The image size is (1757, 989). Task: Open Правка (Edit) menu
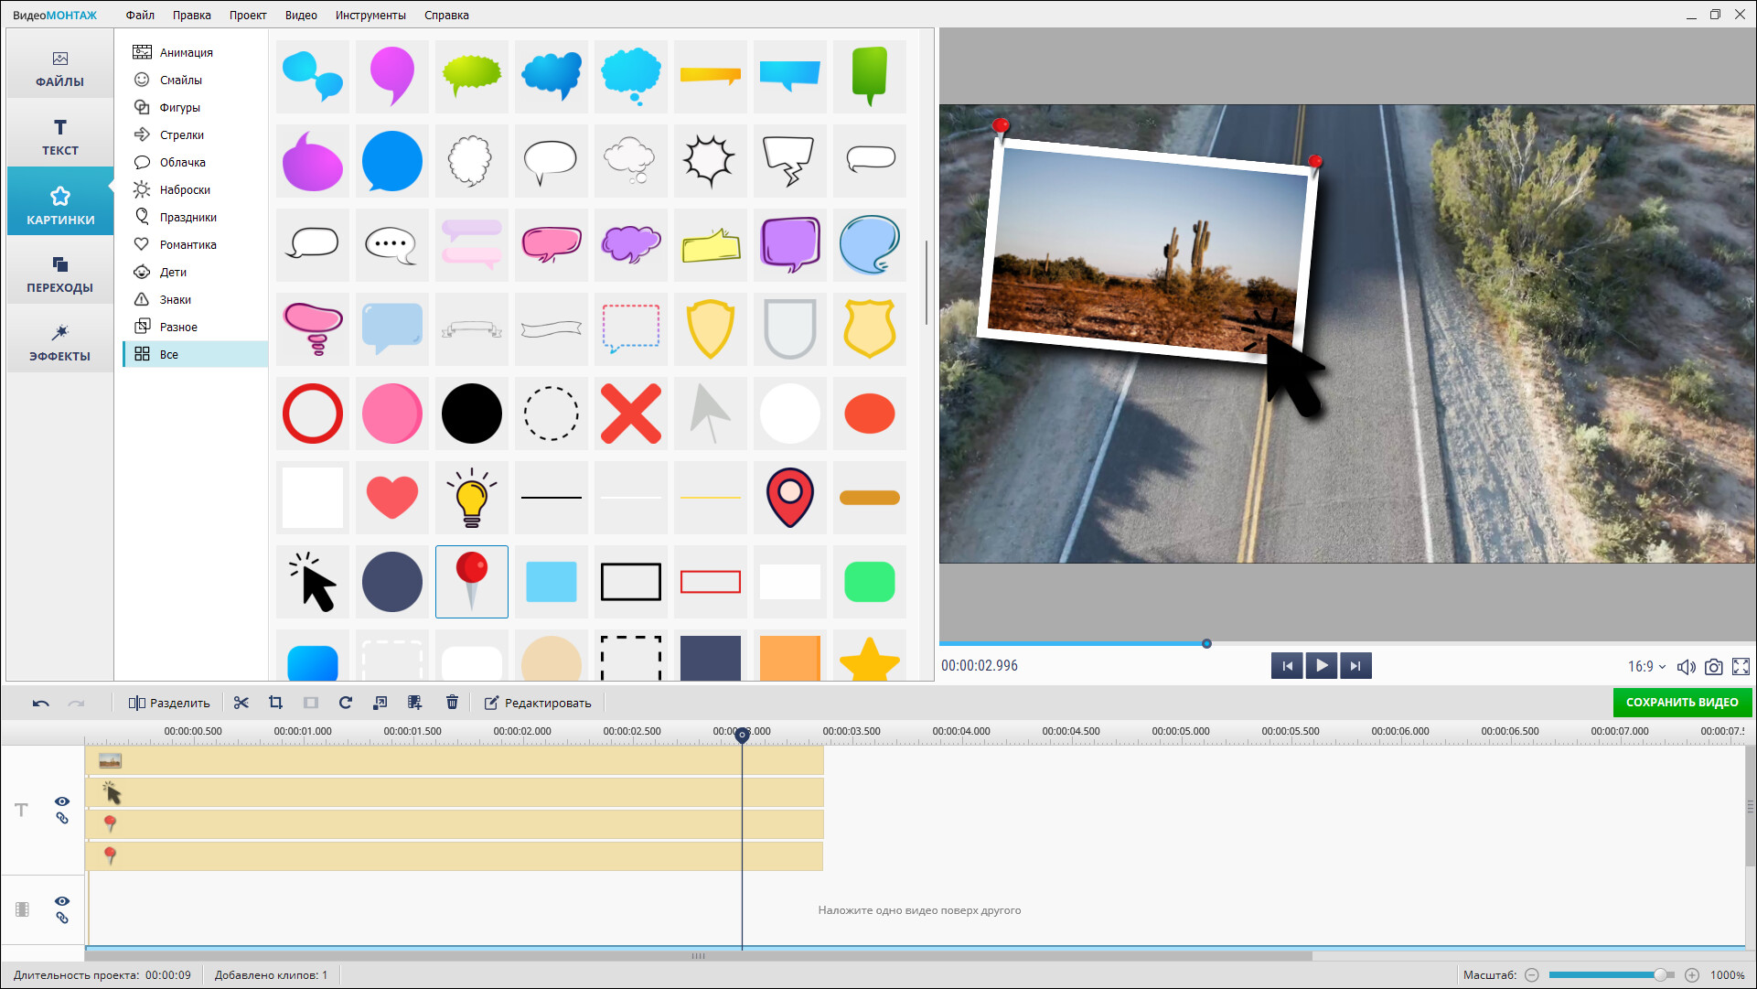pyautogui.click(x=192, y=15)
